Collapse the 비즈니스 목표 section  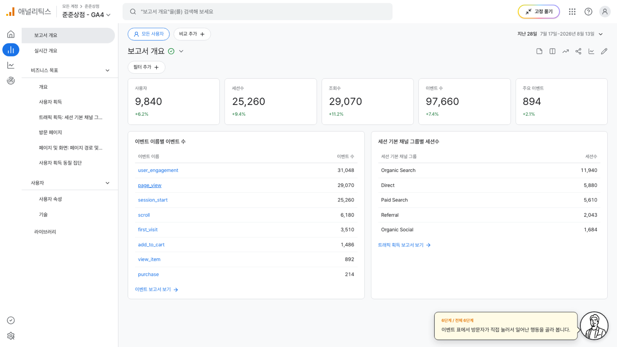107,70
